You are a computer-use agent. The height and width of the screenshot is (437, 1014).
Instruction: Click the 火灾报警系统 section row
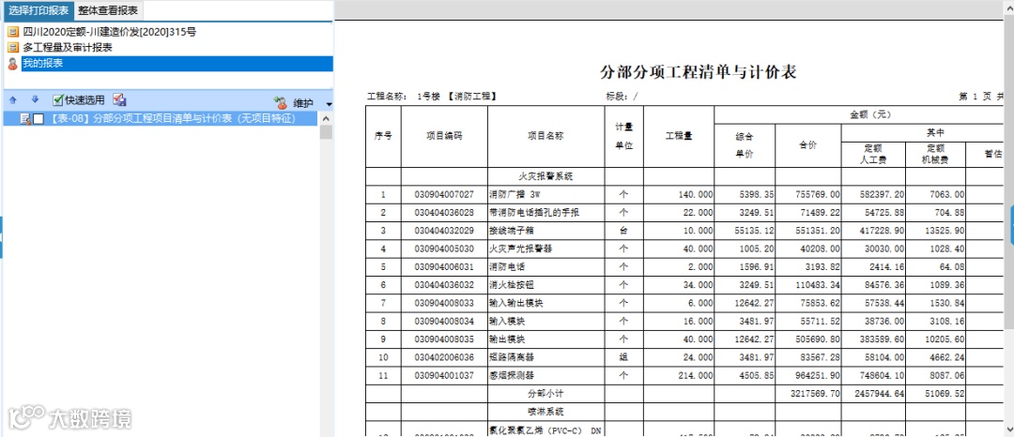545,176
